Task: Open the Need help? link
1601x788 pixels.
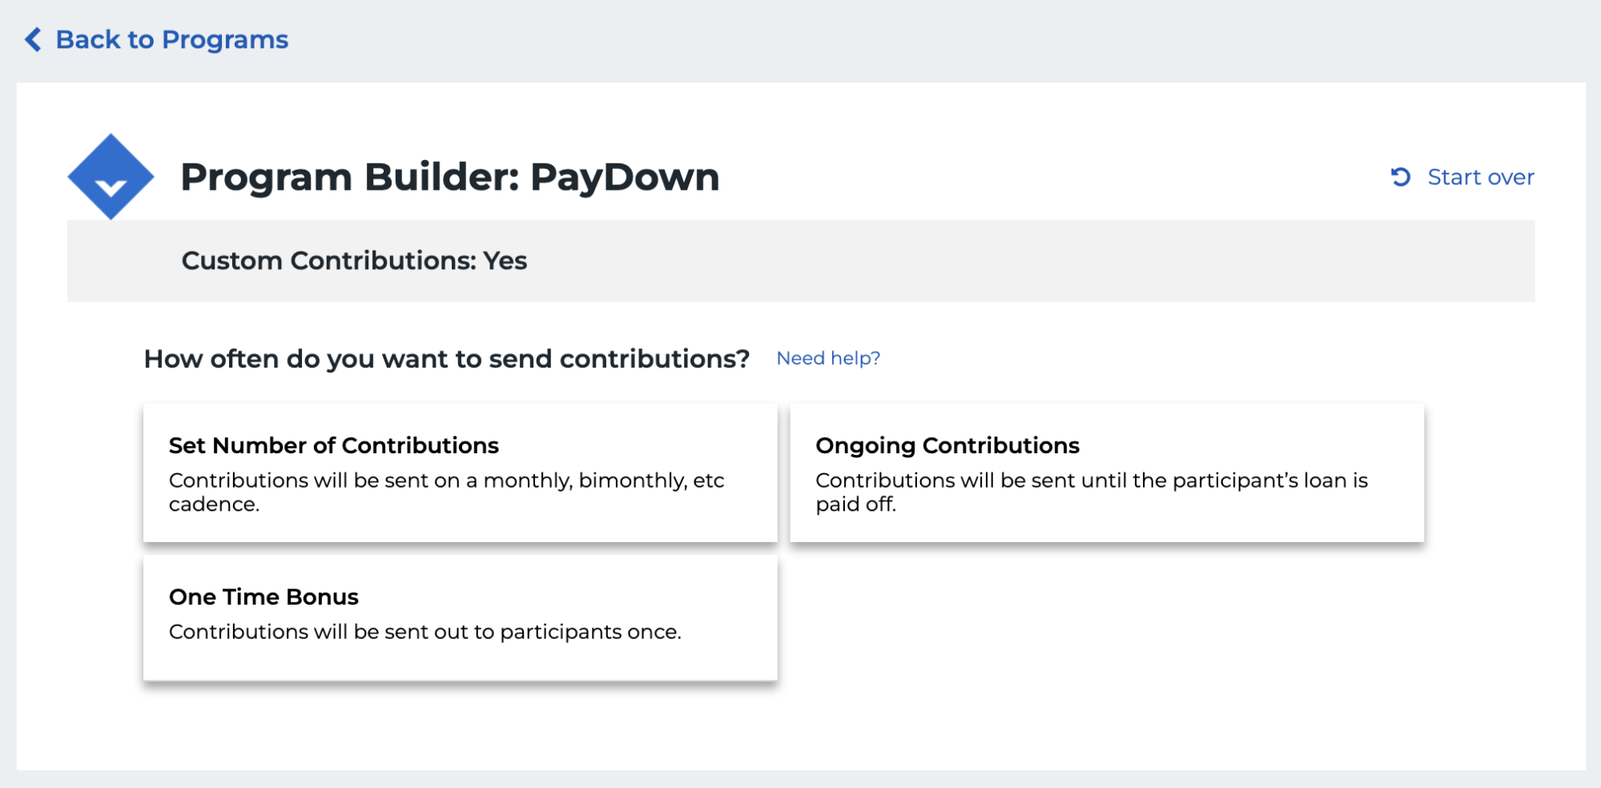Action: (828, 358)
